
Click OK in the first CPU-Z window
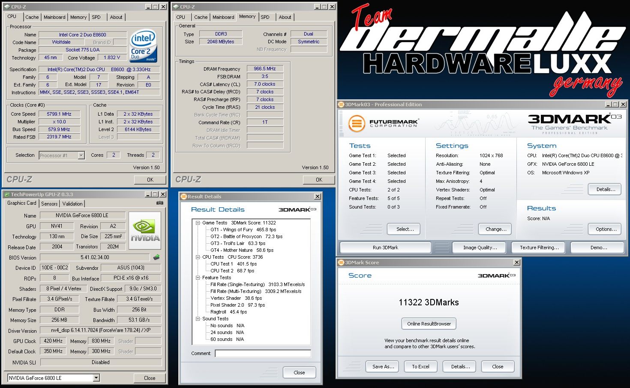click(x=150, y=180)
